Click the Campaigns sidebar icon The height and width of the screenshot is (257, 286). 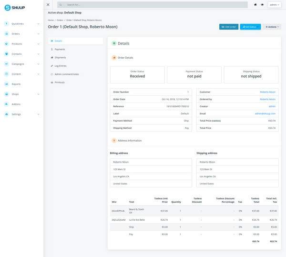click(x=7, y=64)
